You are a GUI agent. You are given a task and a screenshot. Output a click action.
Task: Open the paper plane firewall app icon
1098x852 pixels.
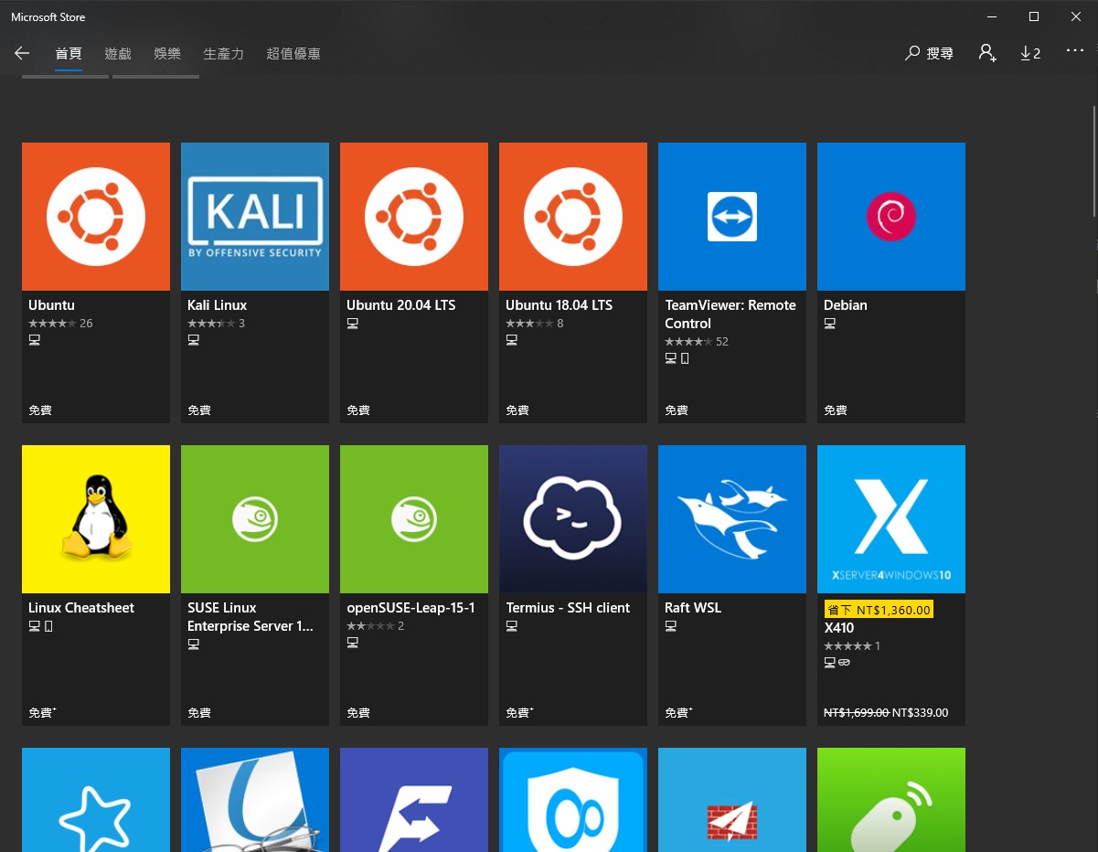(732, 800)
